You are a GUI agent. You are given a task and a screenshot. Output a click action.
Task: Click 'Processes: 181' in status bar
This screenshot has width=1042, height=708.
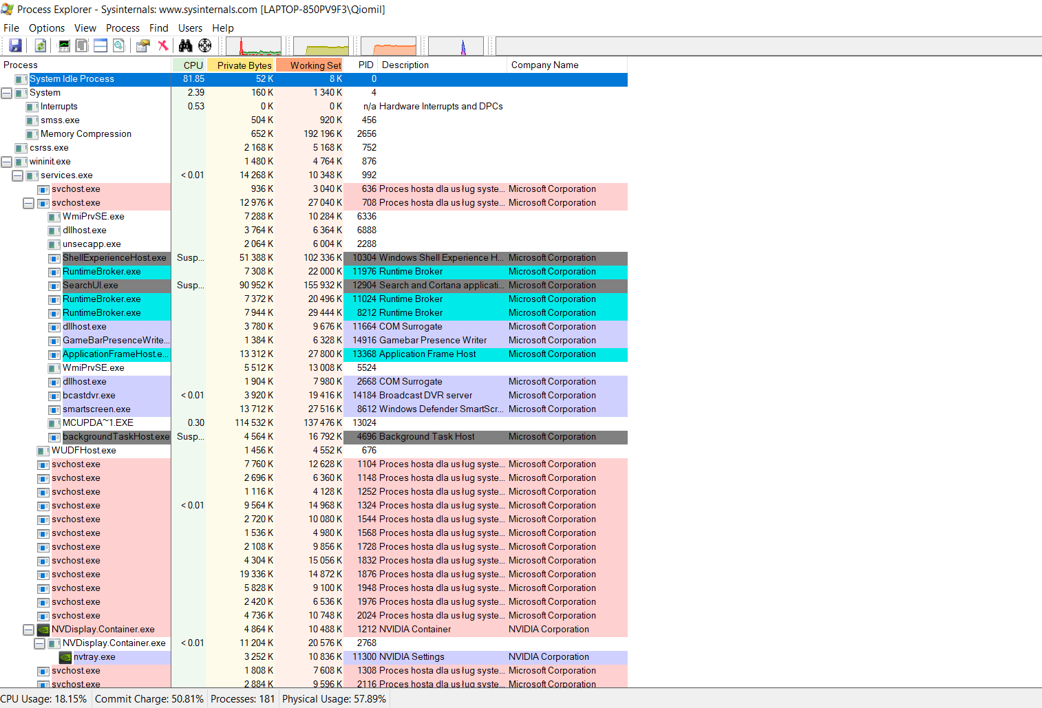point(243,699)
